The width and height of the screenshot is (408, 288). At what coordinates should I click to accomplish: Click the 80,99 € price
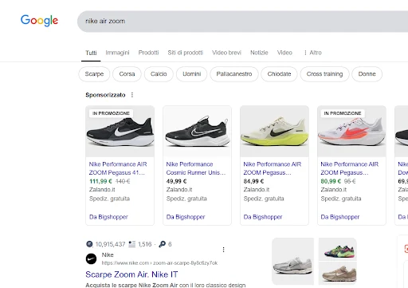pyautogui.click(x=331, y=181)
